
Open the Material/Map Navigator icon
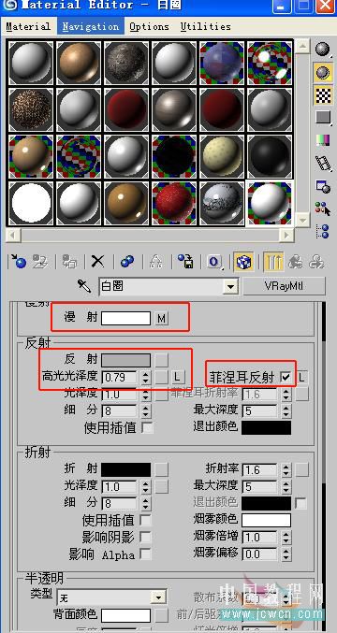(322, 232)
